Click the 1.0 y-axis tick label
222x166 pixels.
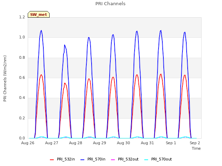click(x=22, y=37)
